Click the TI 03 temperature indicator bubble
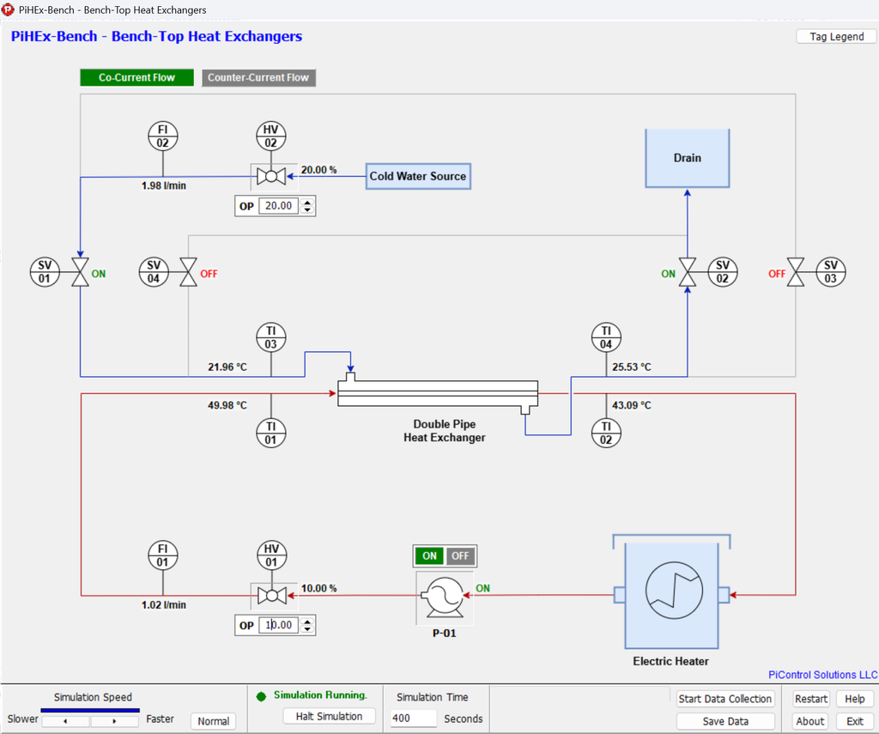Screen dimensions: 879x734 pyautogui.click(x=270, y=337)
